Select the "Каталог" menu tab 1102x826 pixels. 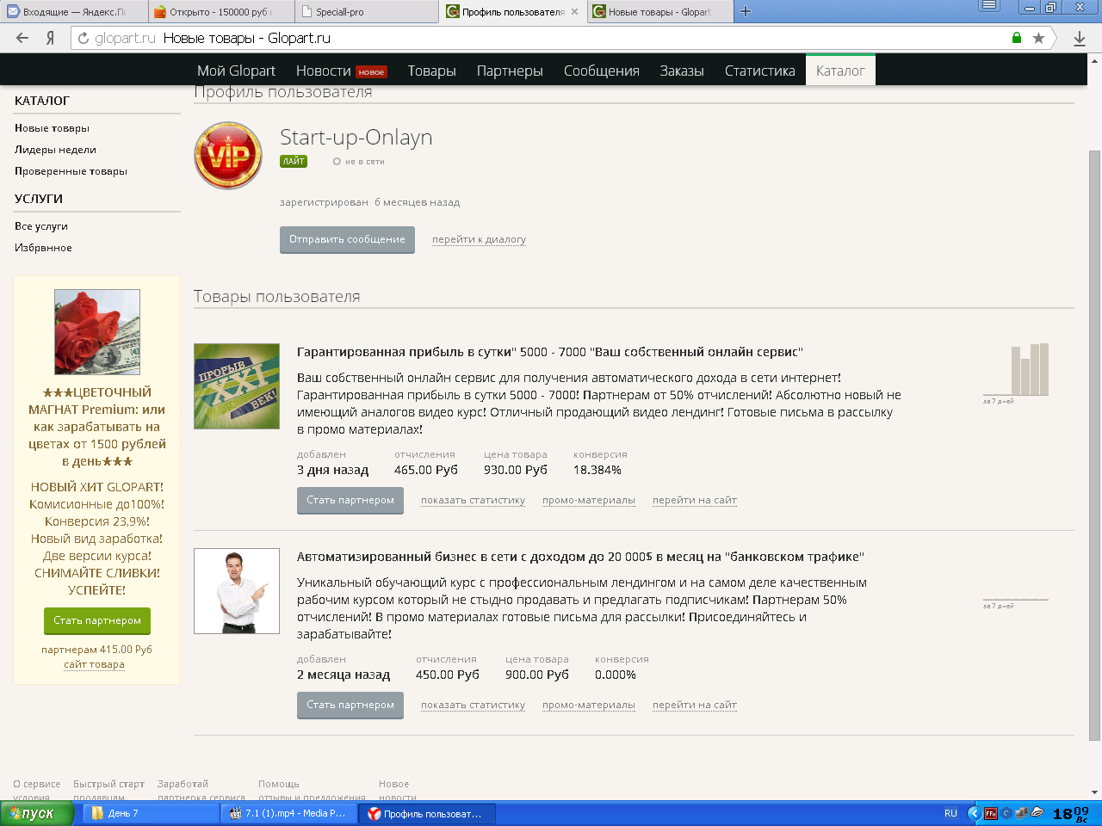pos(840,71)
